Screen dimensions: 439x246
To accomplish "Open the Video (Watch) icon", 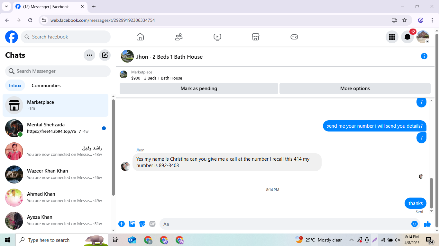I will (x=217, y=37).
